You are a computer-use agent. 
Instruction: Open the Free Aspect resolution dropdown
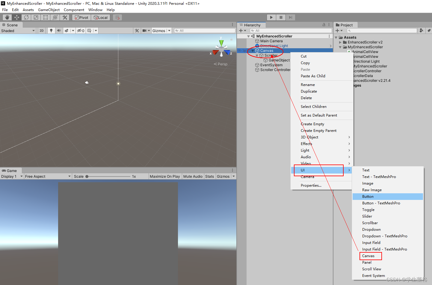(48, 176)
